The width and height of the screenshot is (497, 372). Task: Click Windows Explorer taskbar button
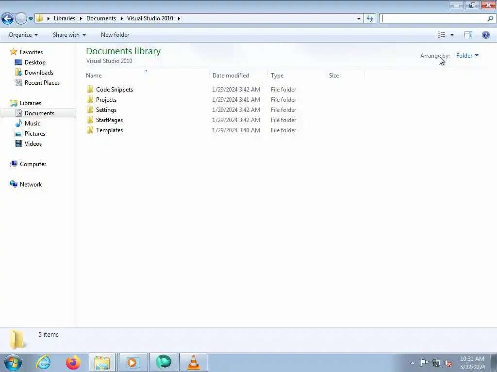click(102, 362)
